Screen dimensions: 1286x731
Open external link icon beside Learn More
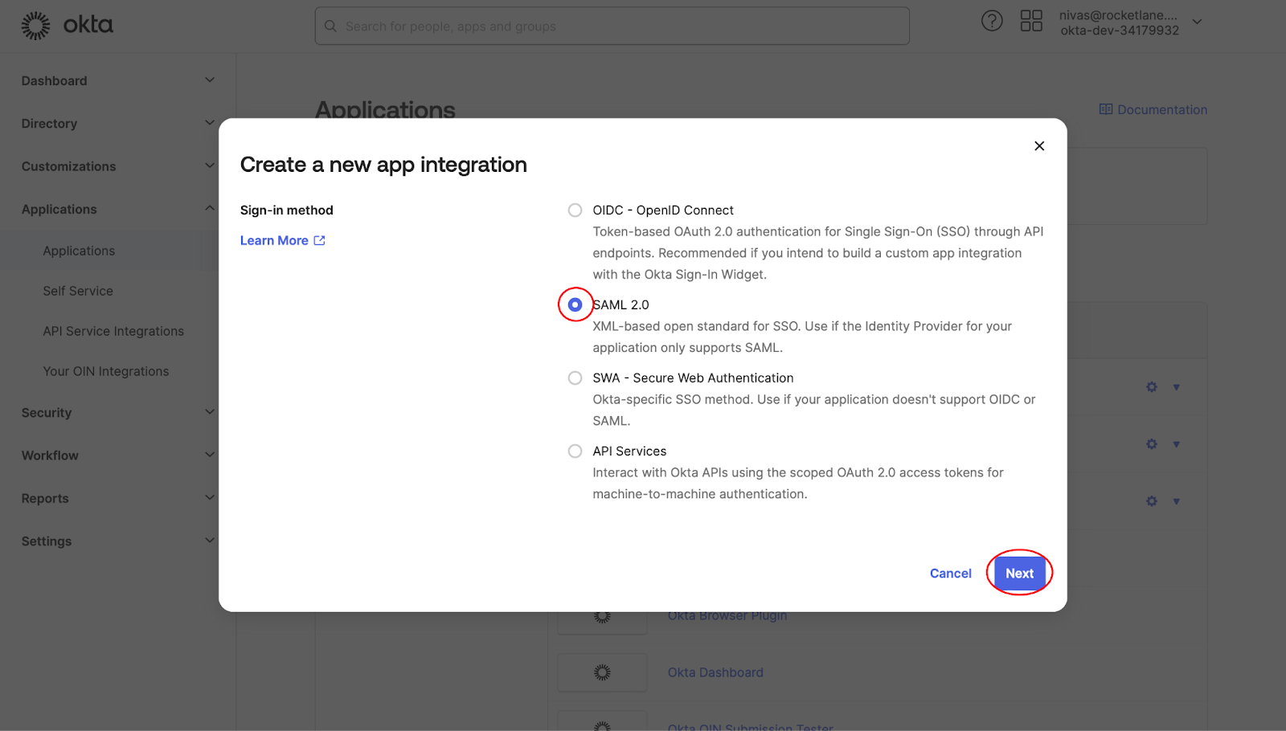[319, 240]
